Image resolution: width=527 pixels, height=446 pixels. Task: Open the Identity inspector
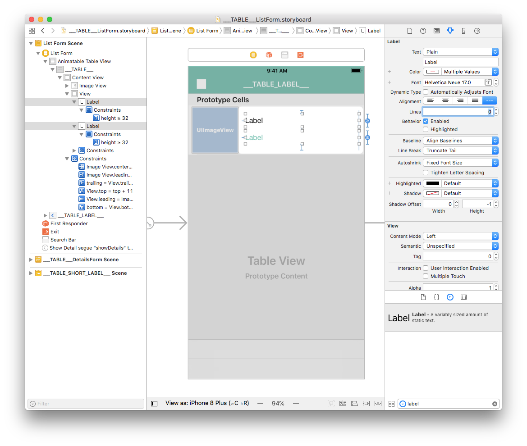coord(436,31)
